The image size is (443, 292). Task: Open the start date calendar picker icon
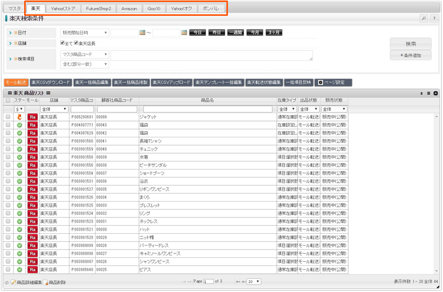coord(143,33)
